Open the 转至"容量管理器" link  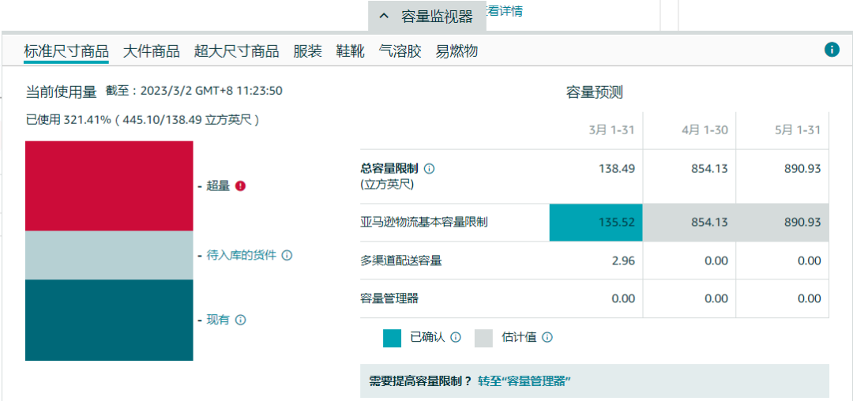point(524,381)
